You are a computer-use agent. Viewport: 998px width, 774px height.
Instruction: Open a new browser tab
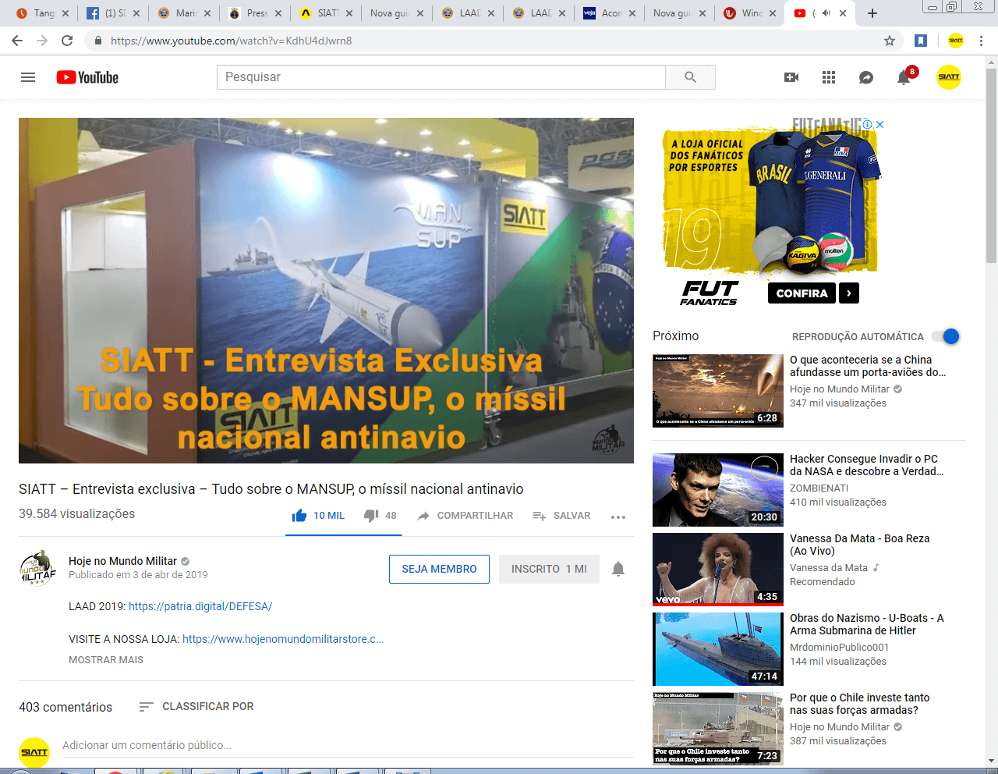(872, 13)
